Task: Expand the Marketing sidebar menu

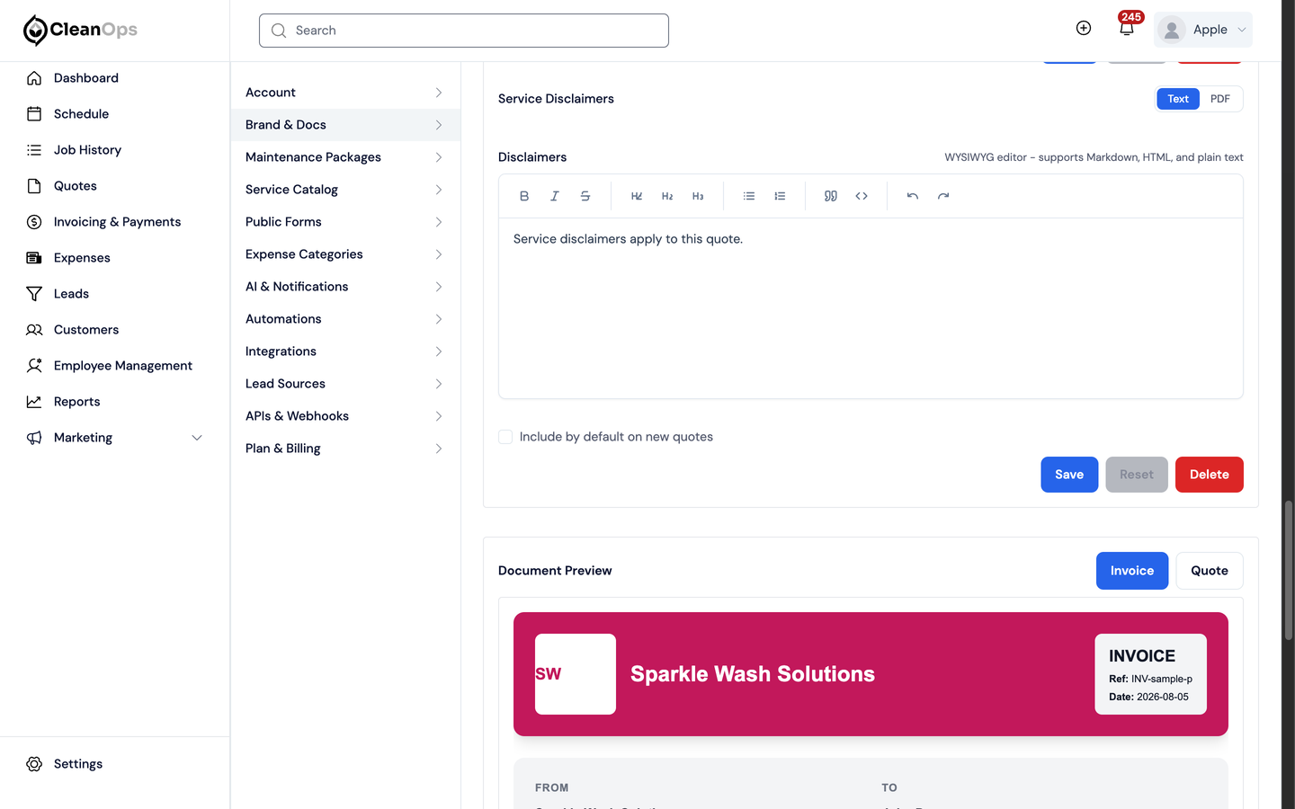Action: pyautogui.click(x=115, y=438)
